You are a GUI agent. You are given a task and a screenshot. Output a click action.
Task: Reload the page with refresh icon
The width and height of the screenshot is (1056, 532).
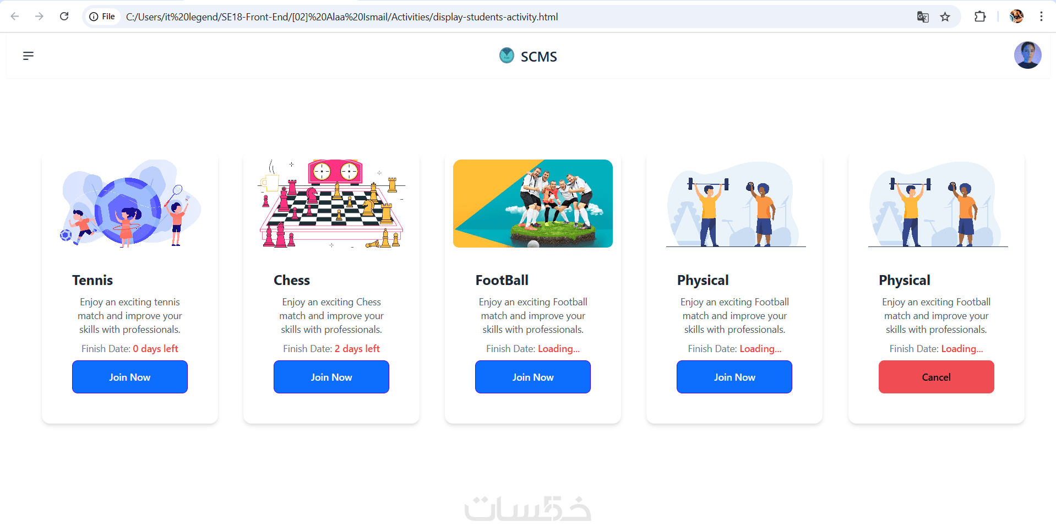(x=64, y=17)
